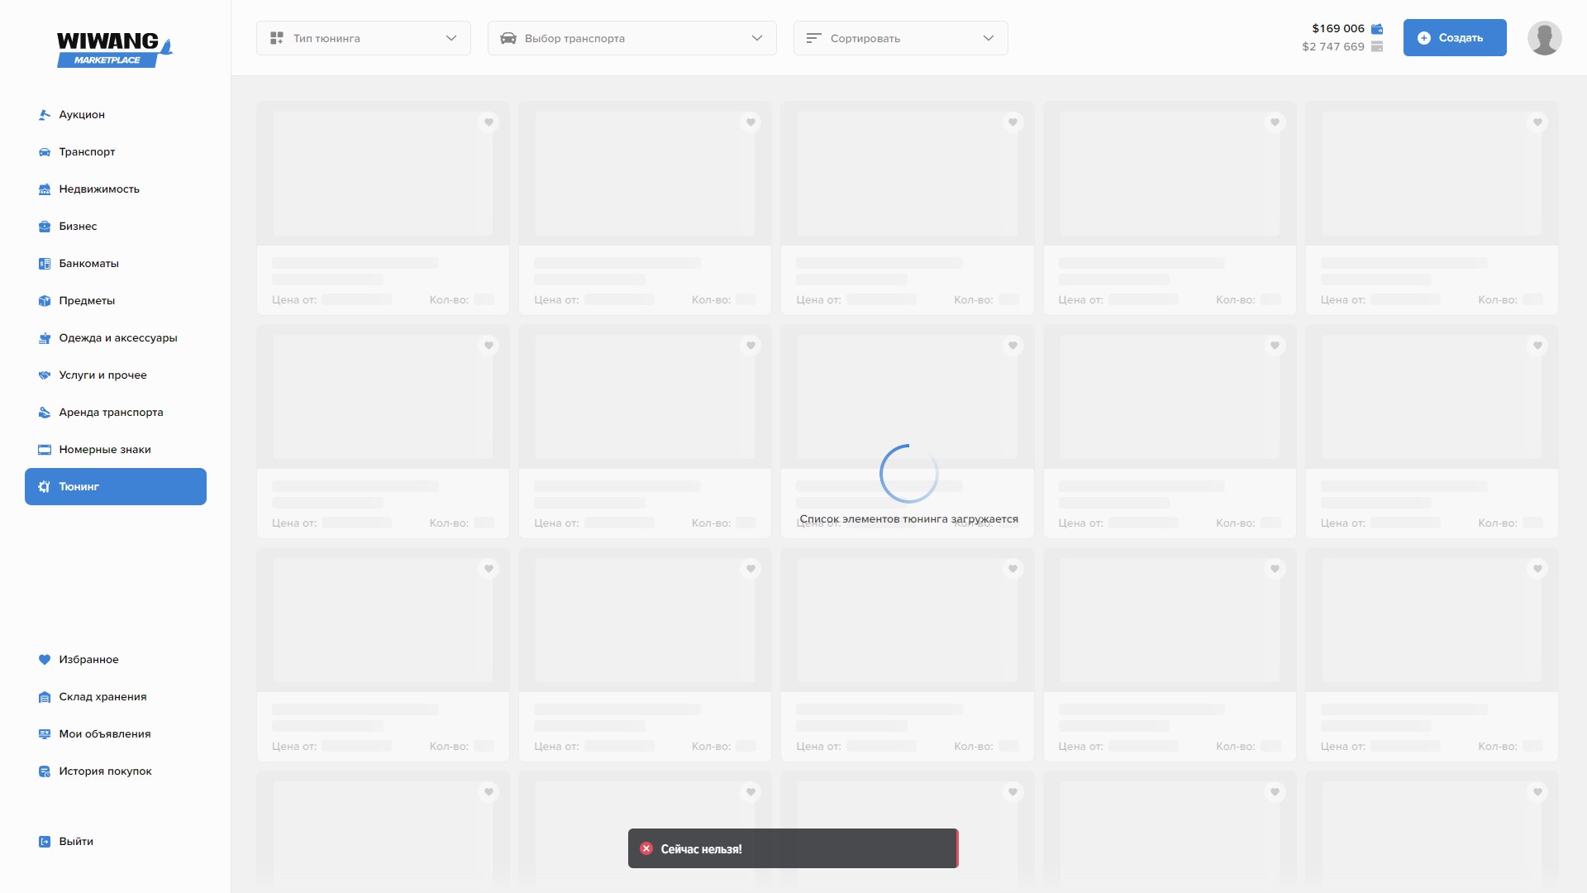This screenshot has width=1587, height=893.
Task: Toggle favorite heart on last top-row card
Action: [x=1537, y=122]
